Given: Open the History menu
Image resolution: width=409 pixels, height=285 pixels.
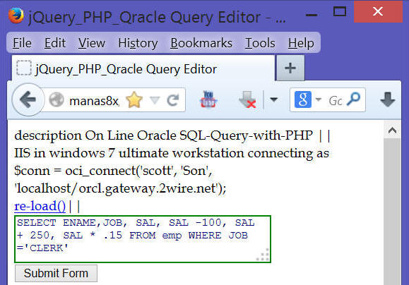Looking at the screenshot, I should (x=138, y=43).
